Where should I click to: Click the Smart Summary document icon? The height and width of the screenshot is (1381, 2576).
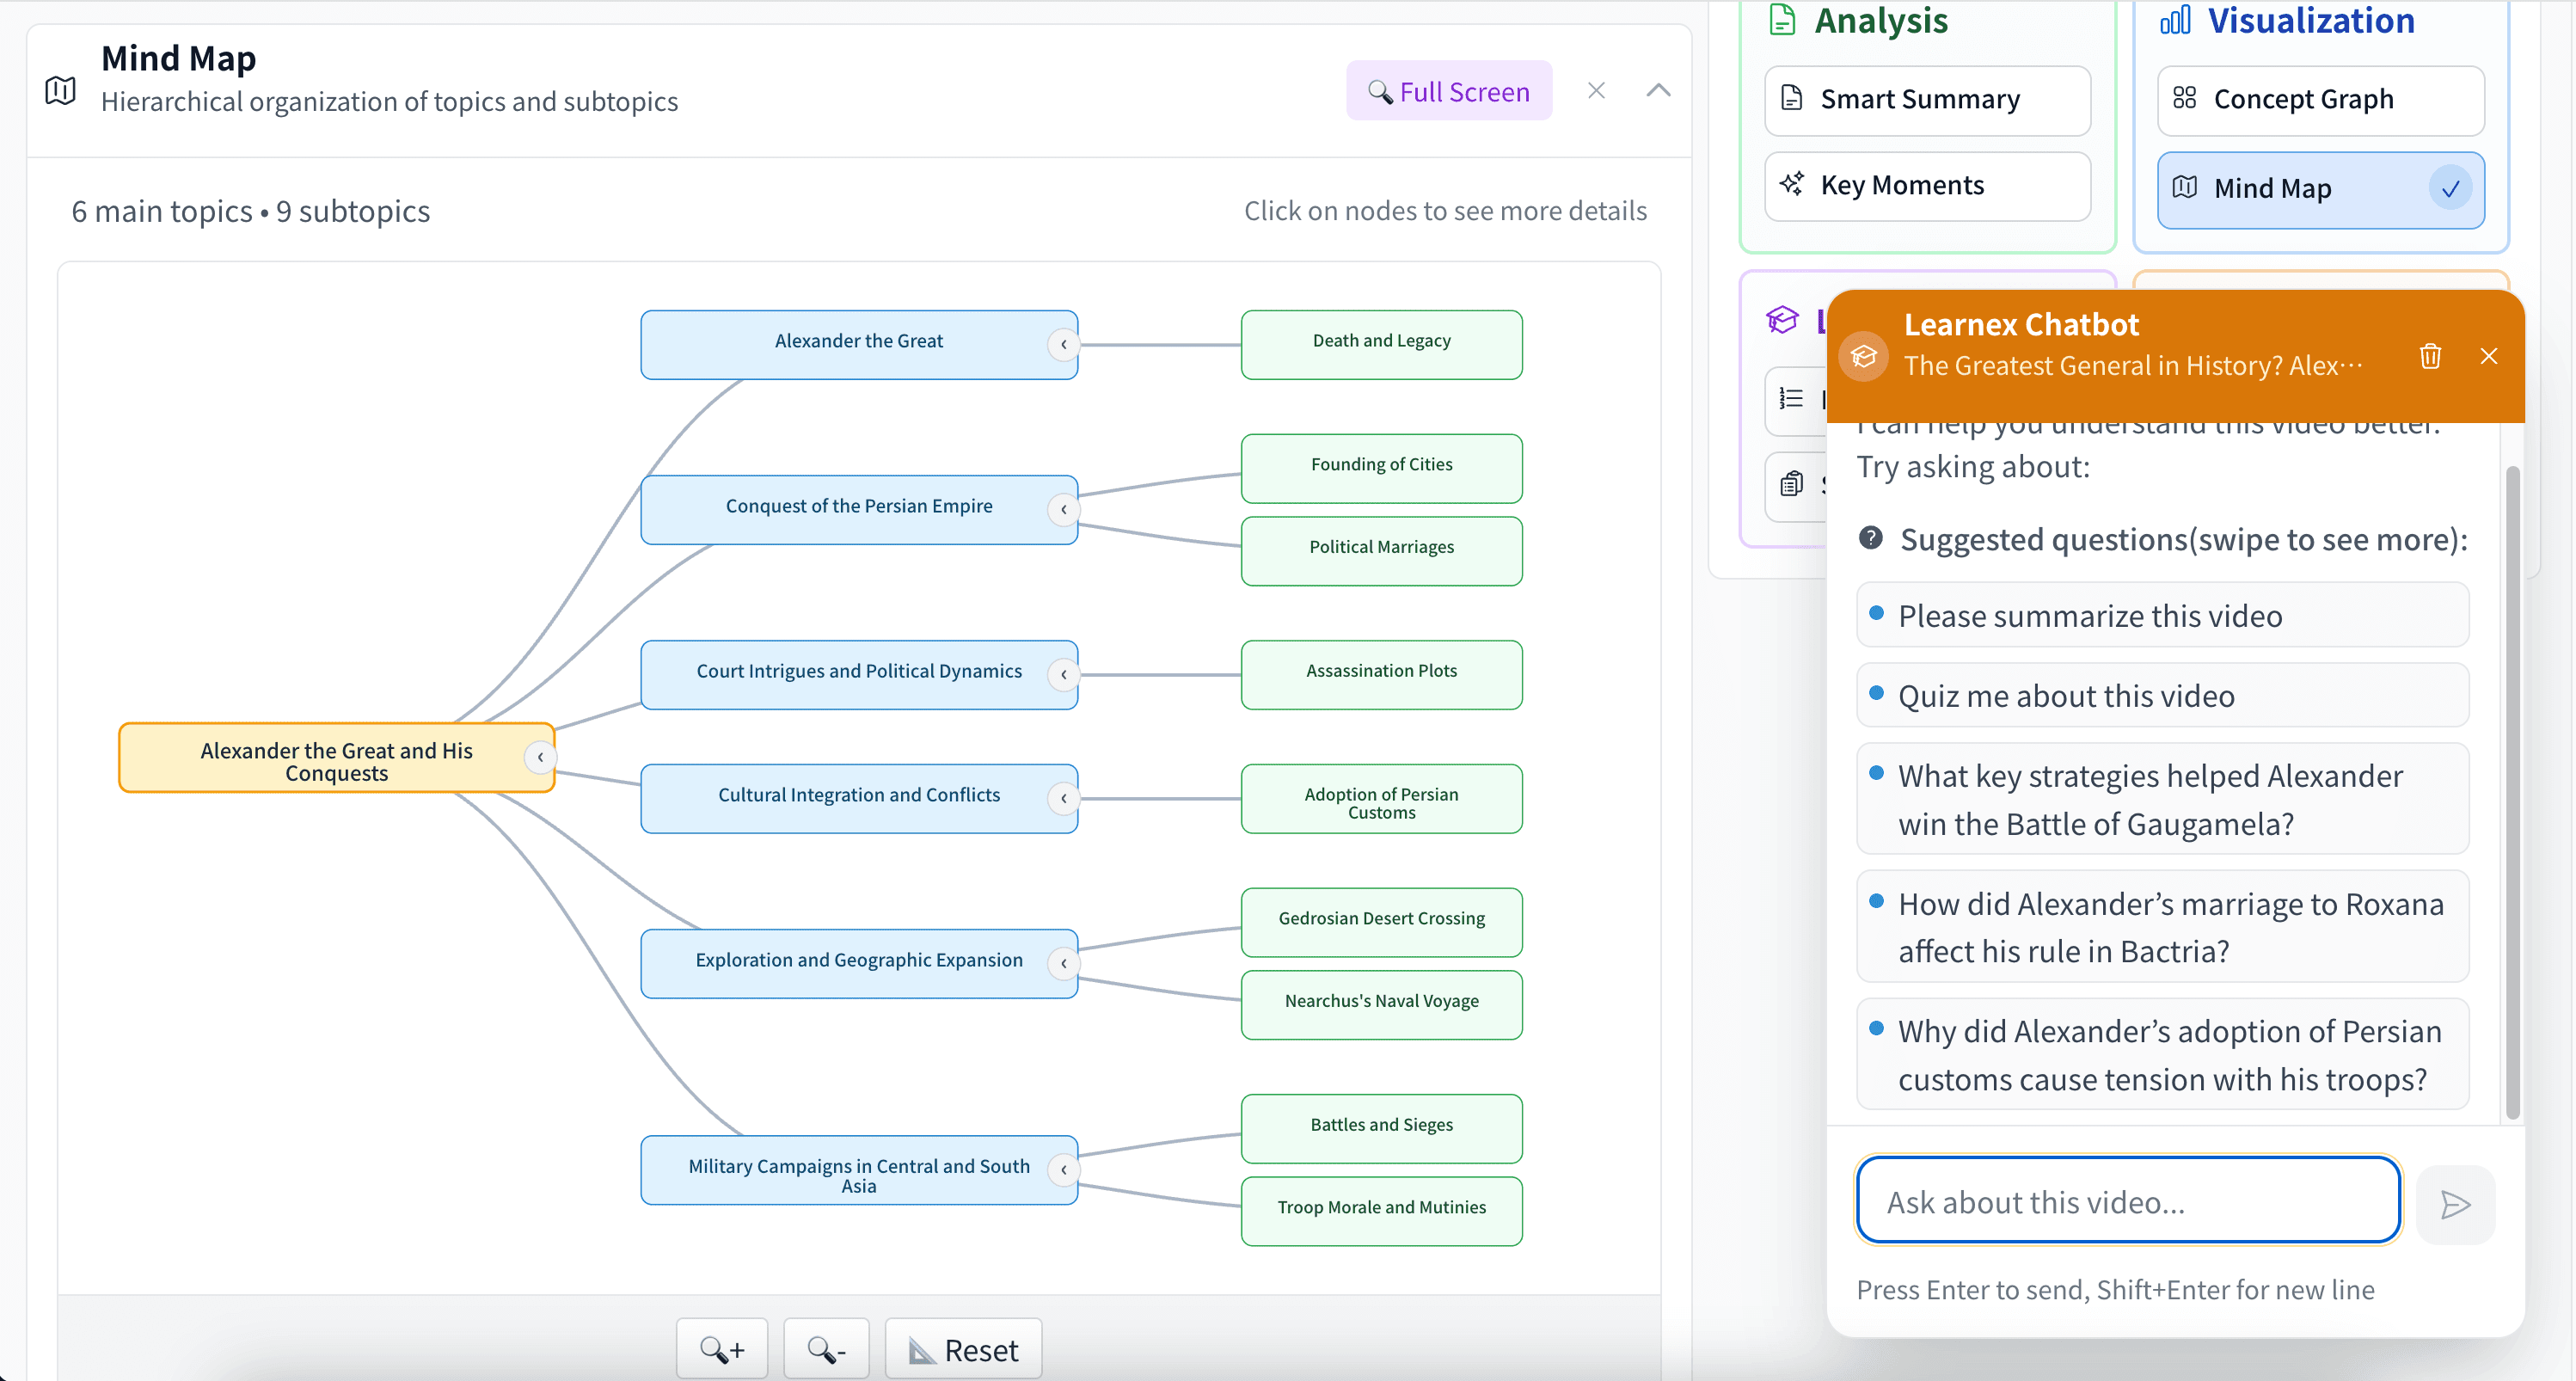pyautogui.click(x=1791, y=100)
